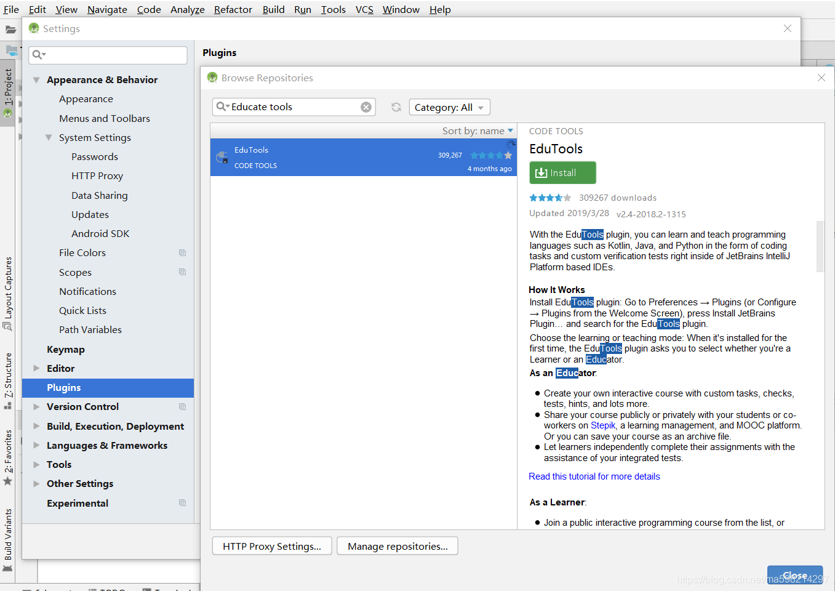
Task: Open the File menu
Action: tap(11, 9)
